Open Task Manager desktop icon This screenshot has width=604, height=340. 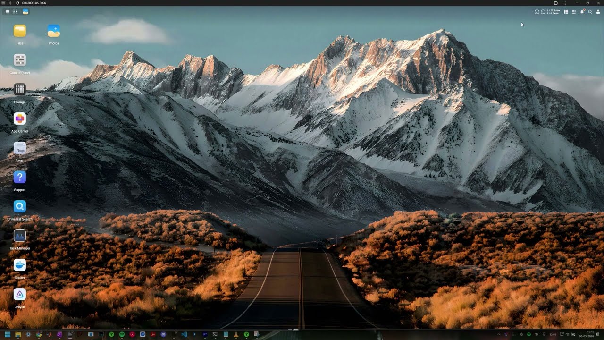(20, 236)
